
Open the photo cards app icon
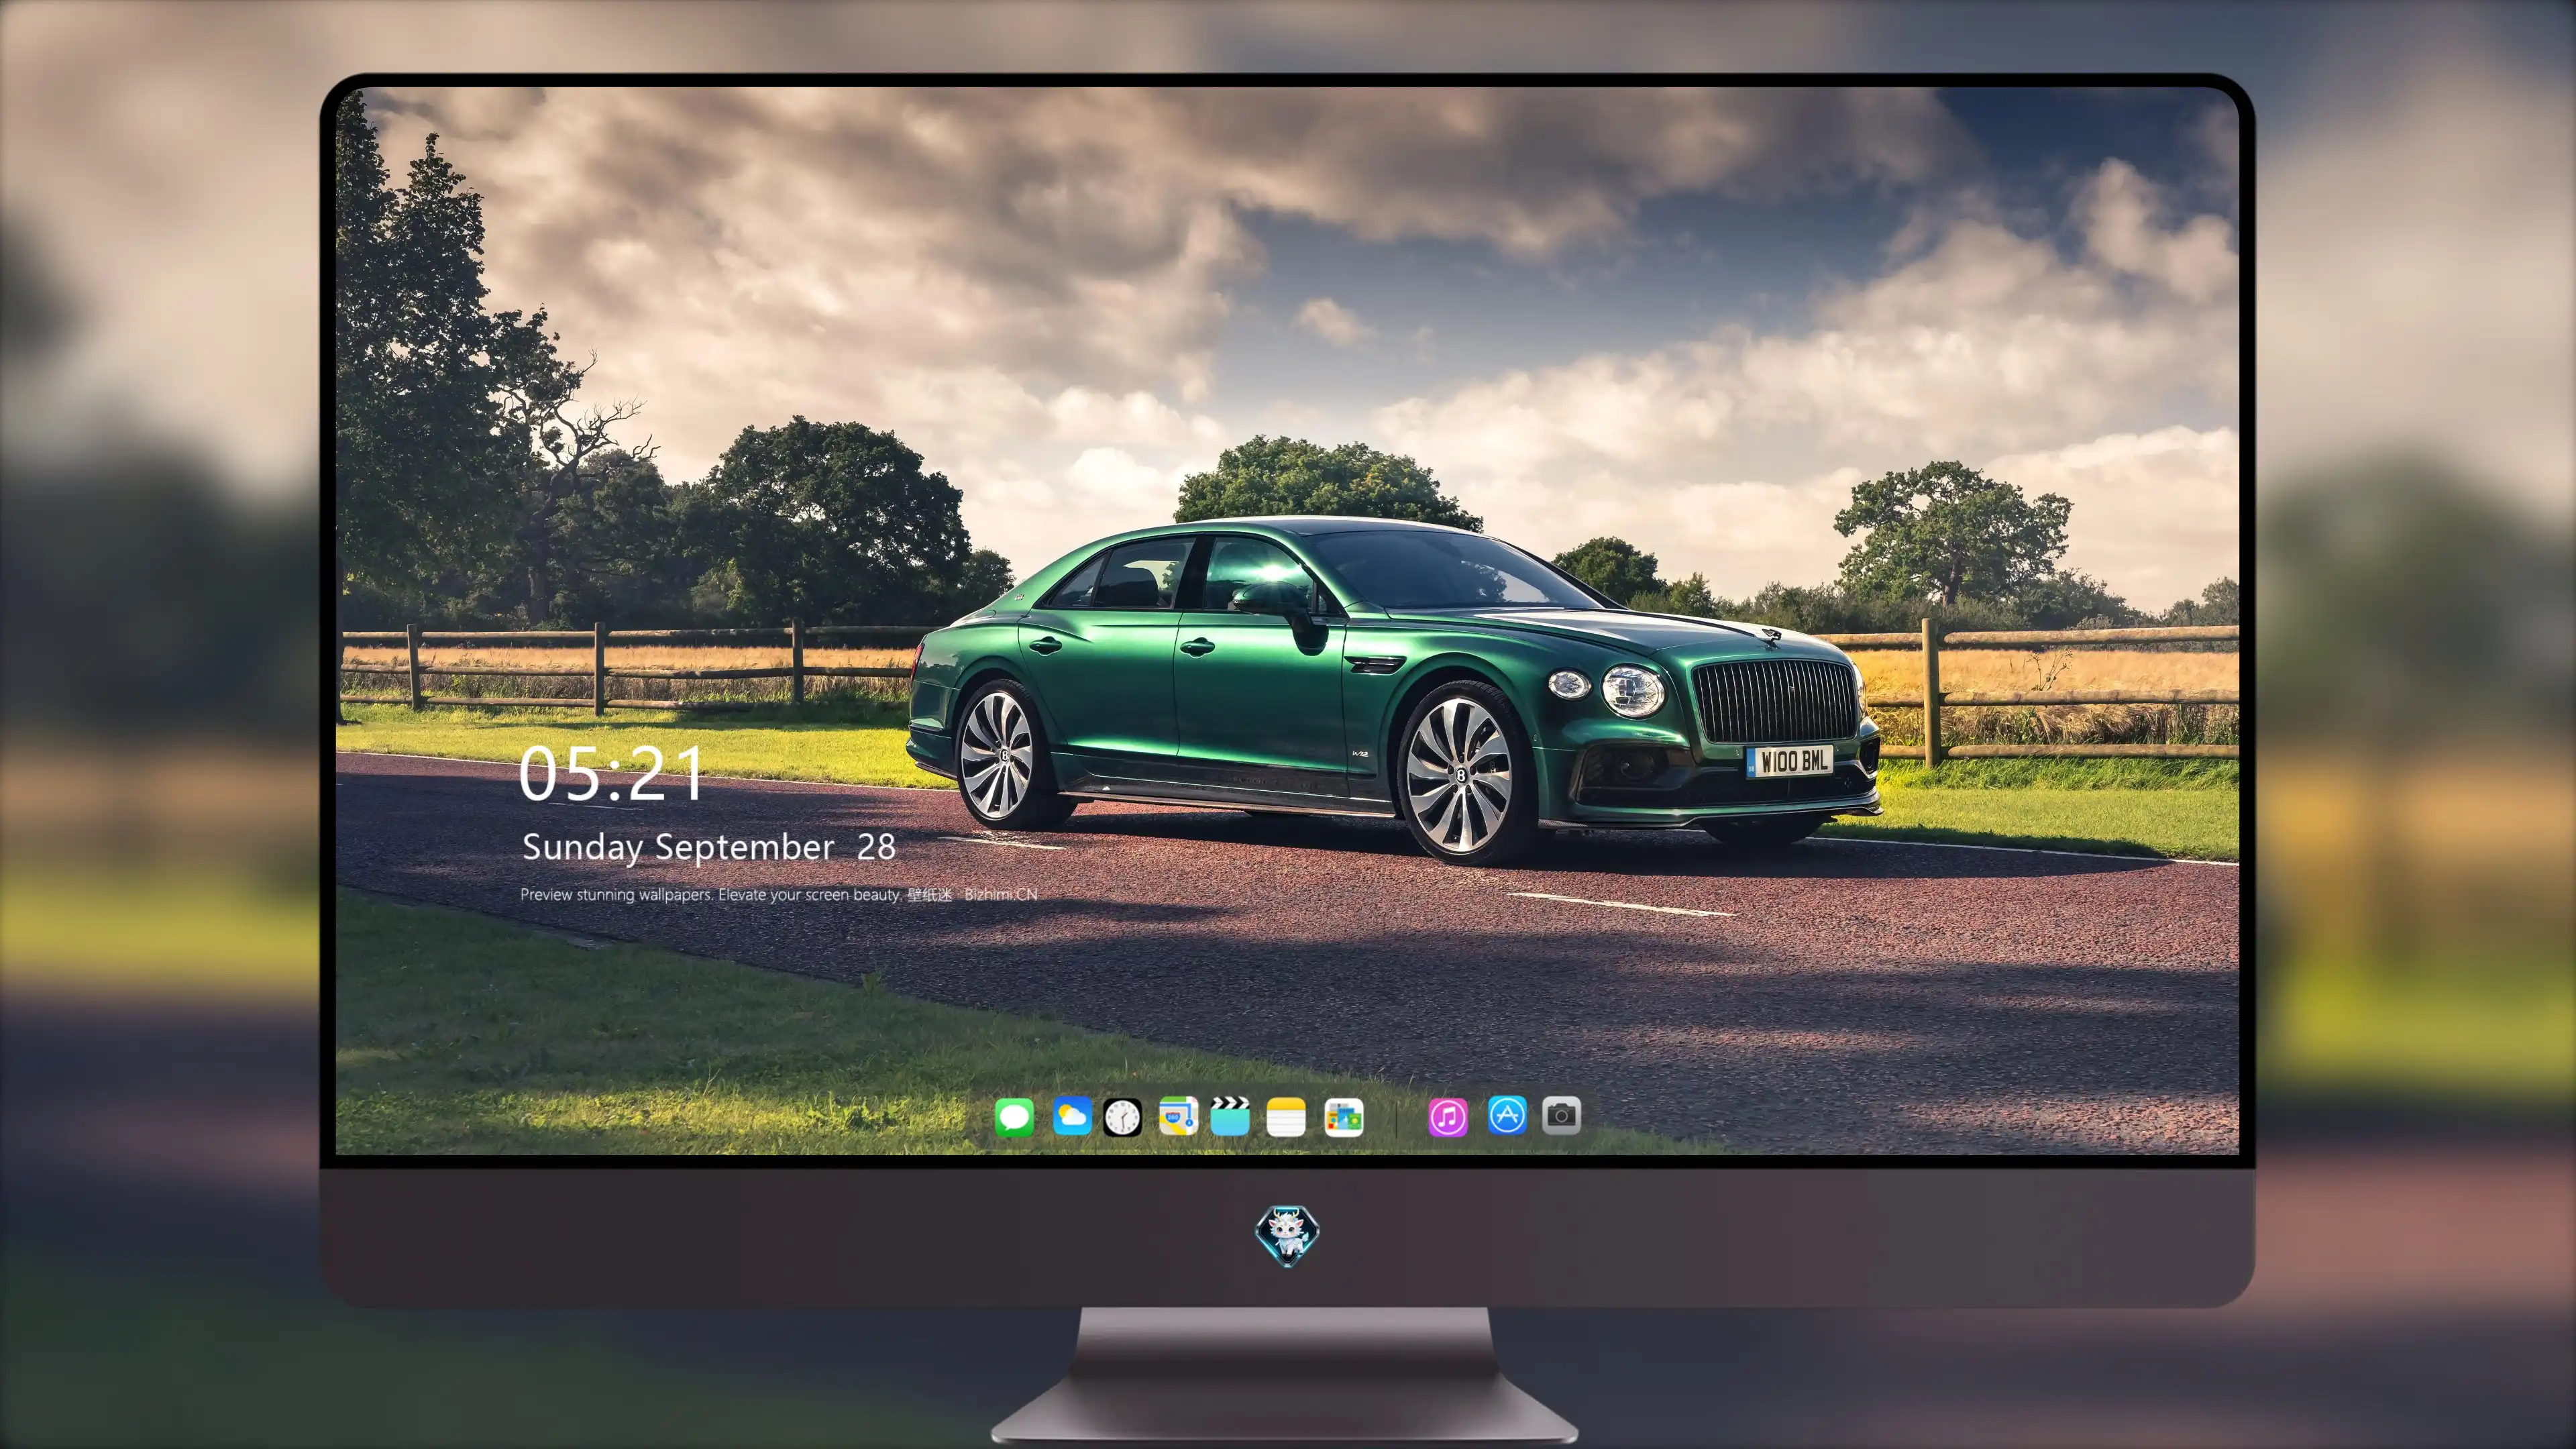tap(1344, 1117)
